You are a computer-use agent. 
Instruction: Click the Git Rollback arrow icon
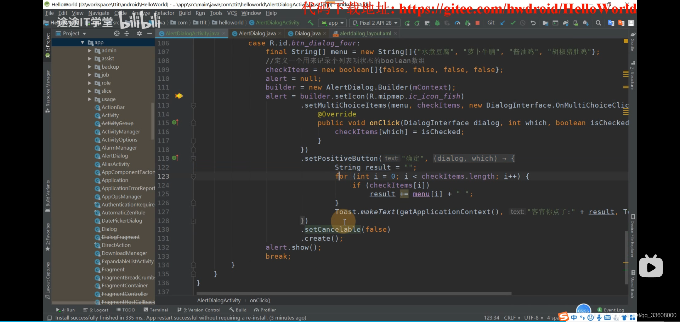point(533,23)
